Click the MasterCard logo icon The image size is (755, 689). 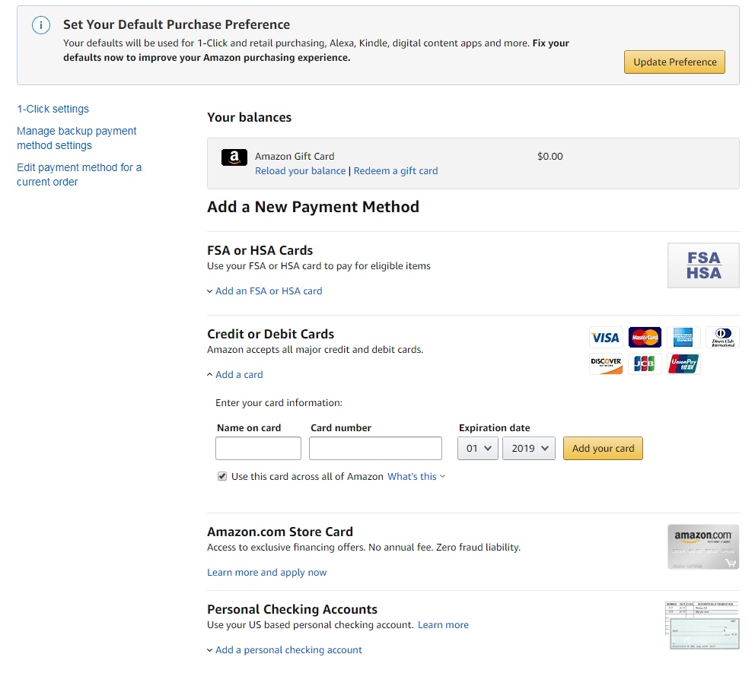[x=645, y=338]
